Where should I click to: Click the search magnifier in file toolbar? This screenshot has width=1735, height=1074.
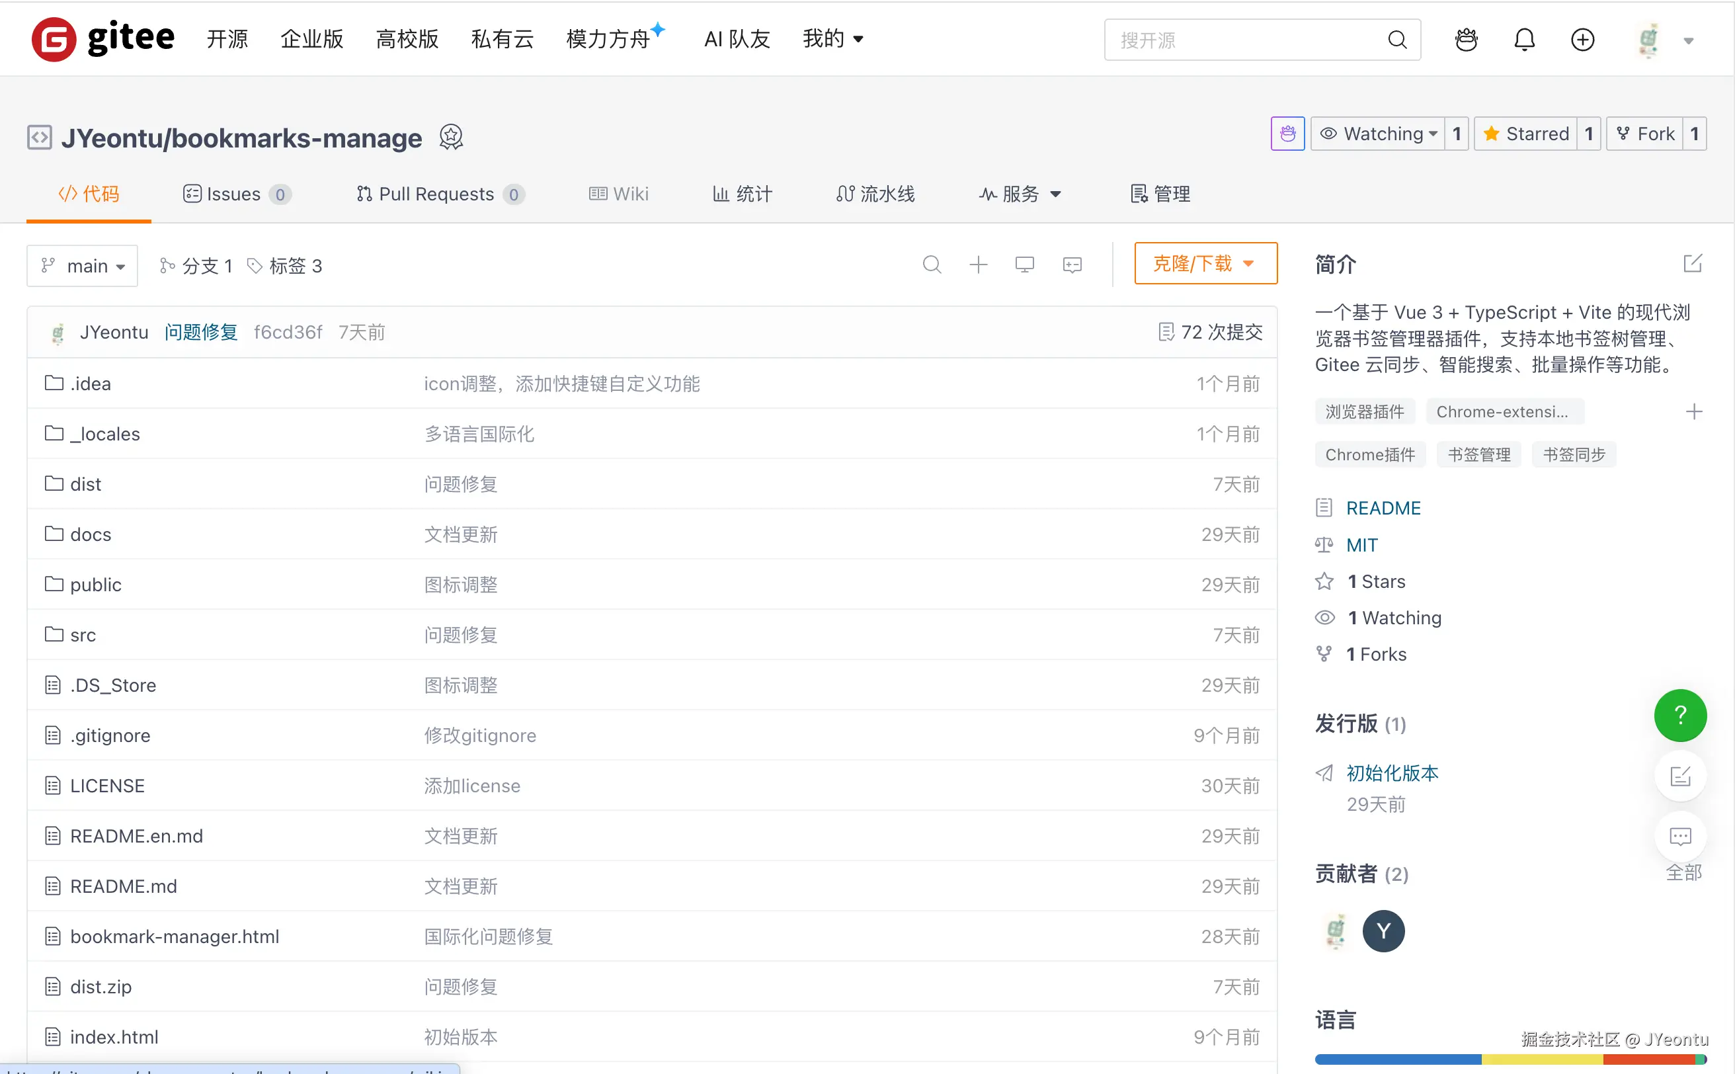(932, 265)
